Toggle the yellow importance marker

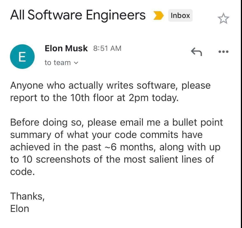click(158, 16)
